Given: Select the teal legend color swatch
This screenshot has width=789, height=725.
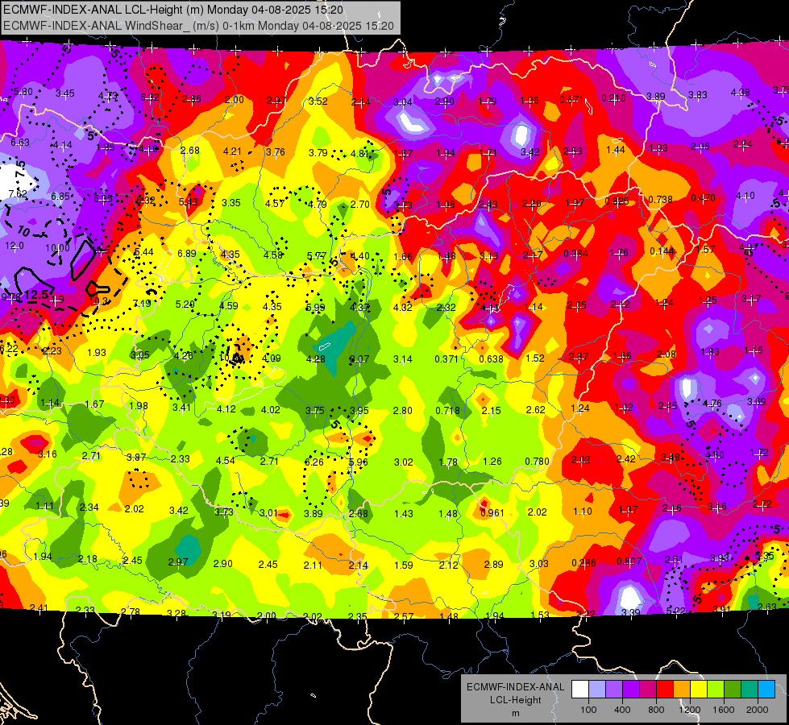Looking at the screenshot, I should pos(750,690).
